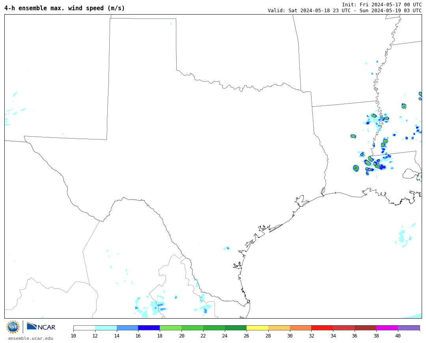Click the 'Valid: Sat 2024-05-18 23 UTC' line
The width and height of the screenshot is (426, 343).
pos(344,11)
